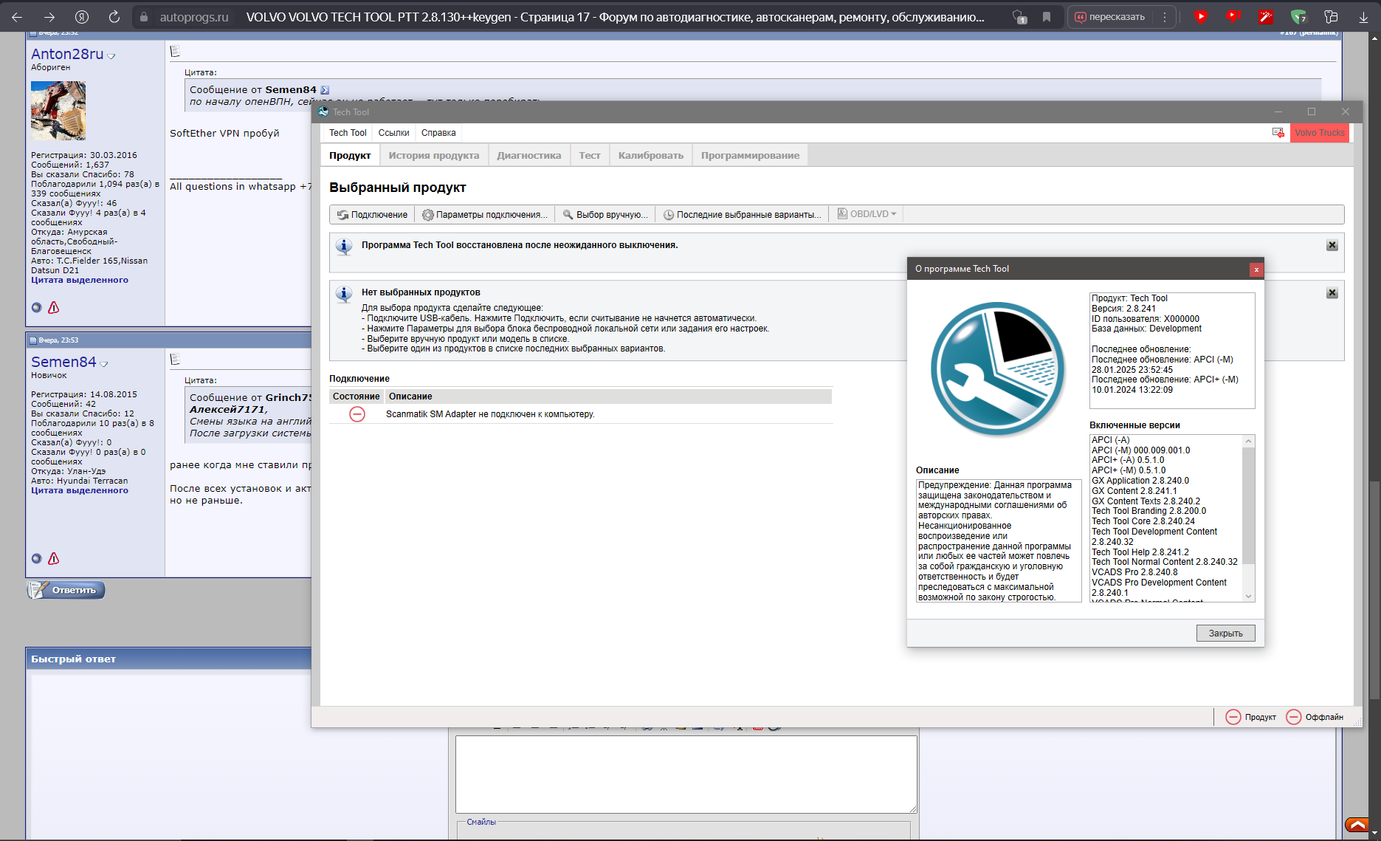Report Semen84's post with warning triangle
Screen dimensions: 1381x841
(53, 559)
